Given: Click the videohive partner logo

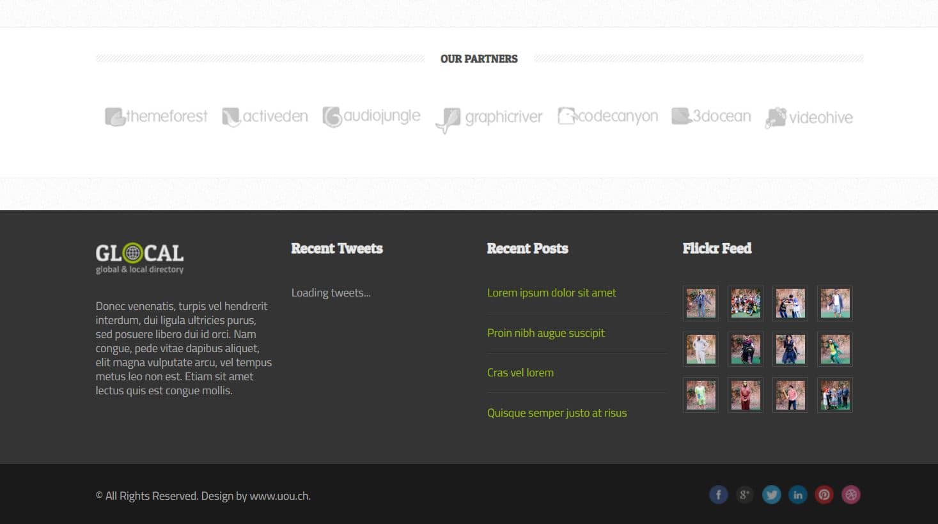Looking at the screenshot, I should 809,118.
